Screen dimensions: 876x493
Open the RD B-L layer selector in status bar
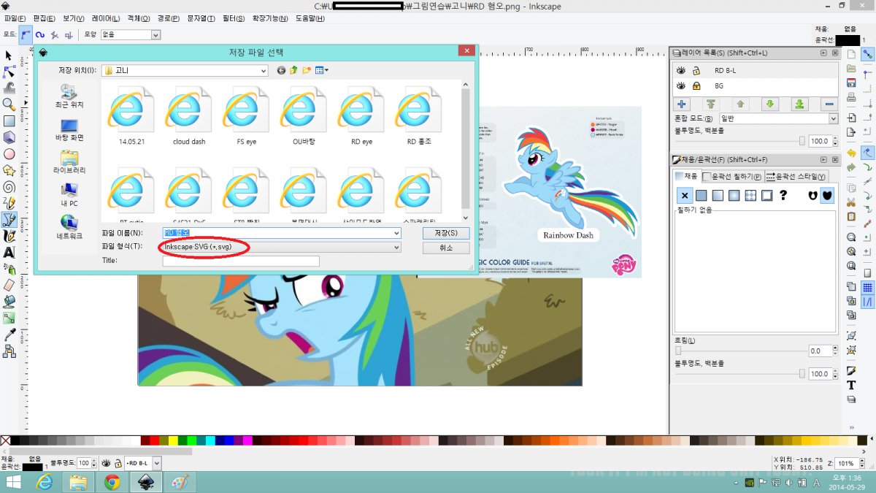[x=142, y=463]
